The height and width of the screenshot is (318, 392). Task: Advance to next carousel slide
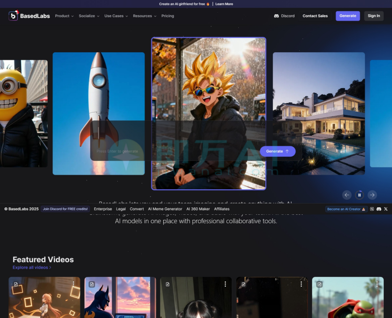tap(372, 195)
